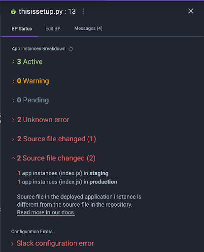Expand the Slack configuration error
The image size is (204, 252).
[x=52, y=243]
